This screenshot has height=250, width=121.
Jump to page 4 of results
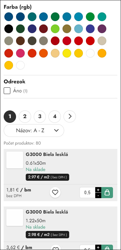pyautogui.click(x=54, y=116)
